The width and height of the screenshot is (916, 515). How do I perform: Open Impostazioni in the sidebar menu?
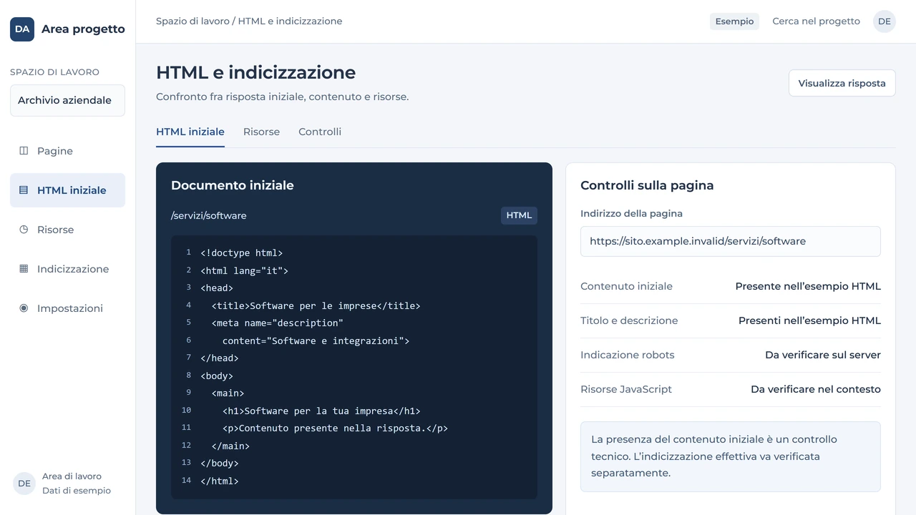(67, 308)
